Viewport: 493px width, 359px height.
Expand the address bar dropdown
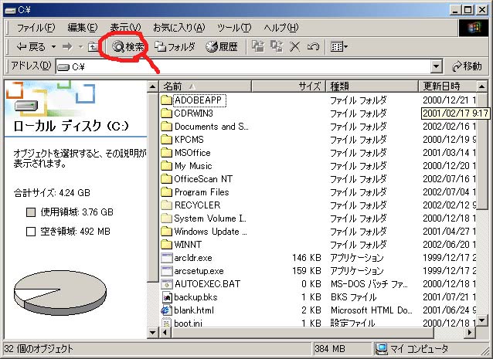(x=437, y=67)
